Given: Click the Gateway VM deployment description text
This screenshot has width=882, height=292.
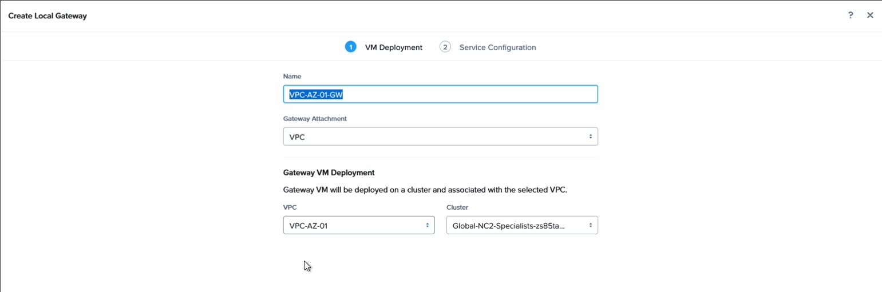Looking at the screenshot, I should (425, 190).
